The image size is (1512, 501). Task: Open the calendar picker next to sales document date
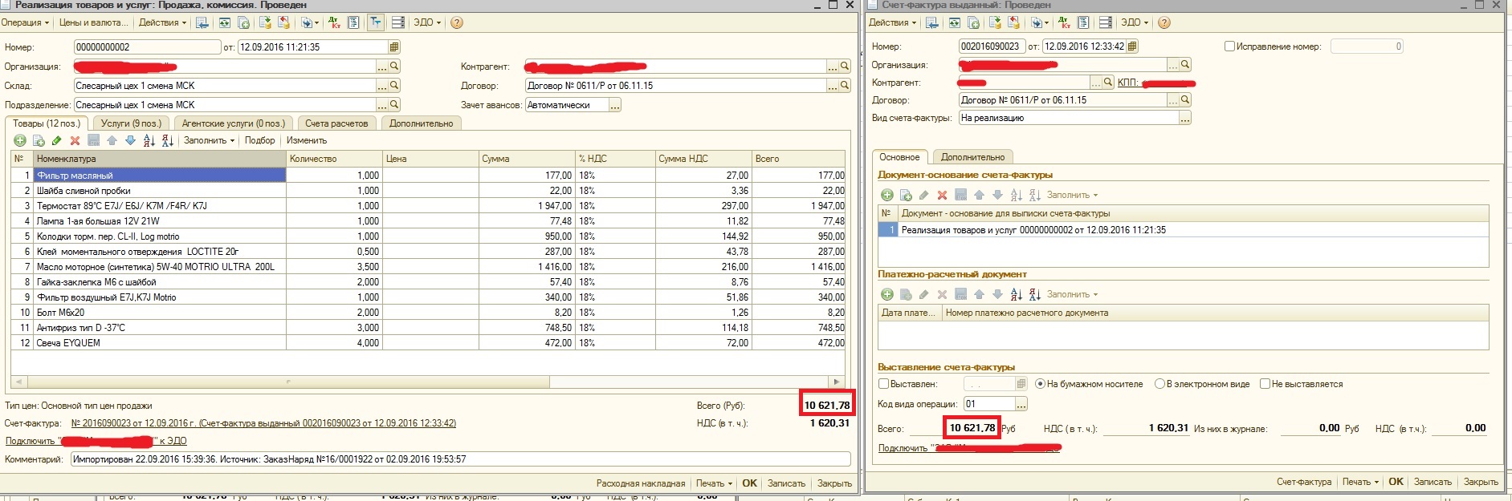pyautogui.click(x=394, y=46)
